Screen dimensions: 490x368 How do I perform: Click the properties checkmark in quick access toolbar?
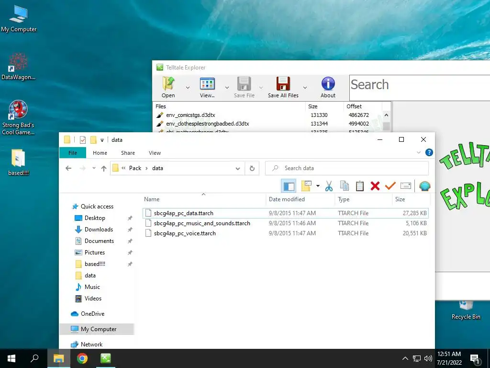82,139
